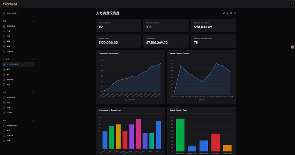
Task: Open the shop dashboard storefront item
Action: [18, 26]
